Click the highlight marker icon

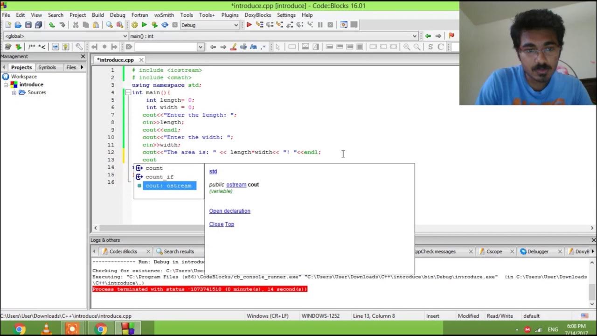pos(233,47)
